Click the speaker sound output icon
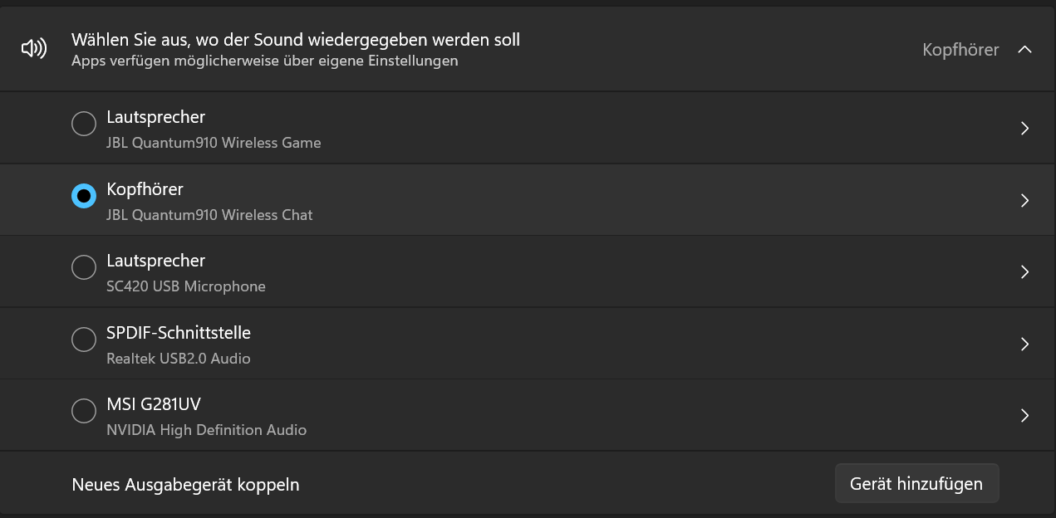Viewport: 1056px width, 518px height. pyautogui.click(x=34, y=50)
